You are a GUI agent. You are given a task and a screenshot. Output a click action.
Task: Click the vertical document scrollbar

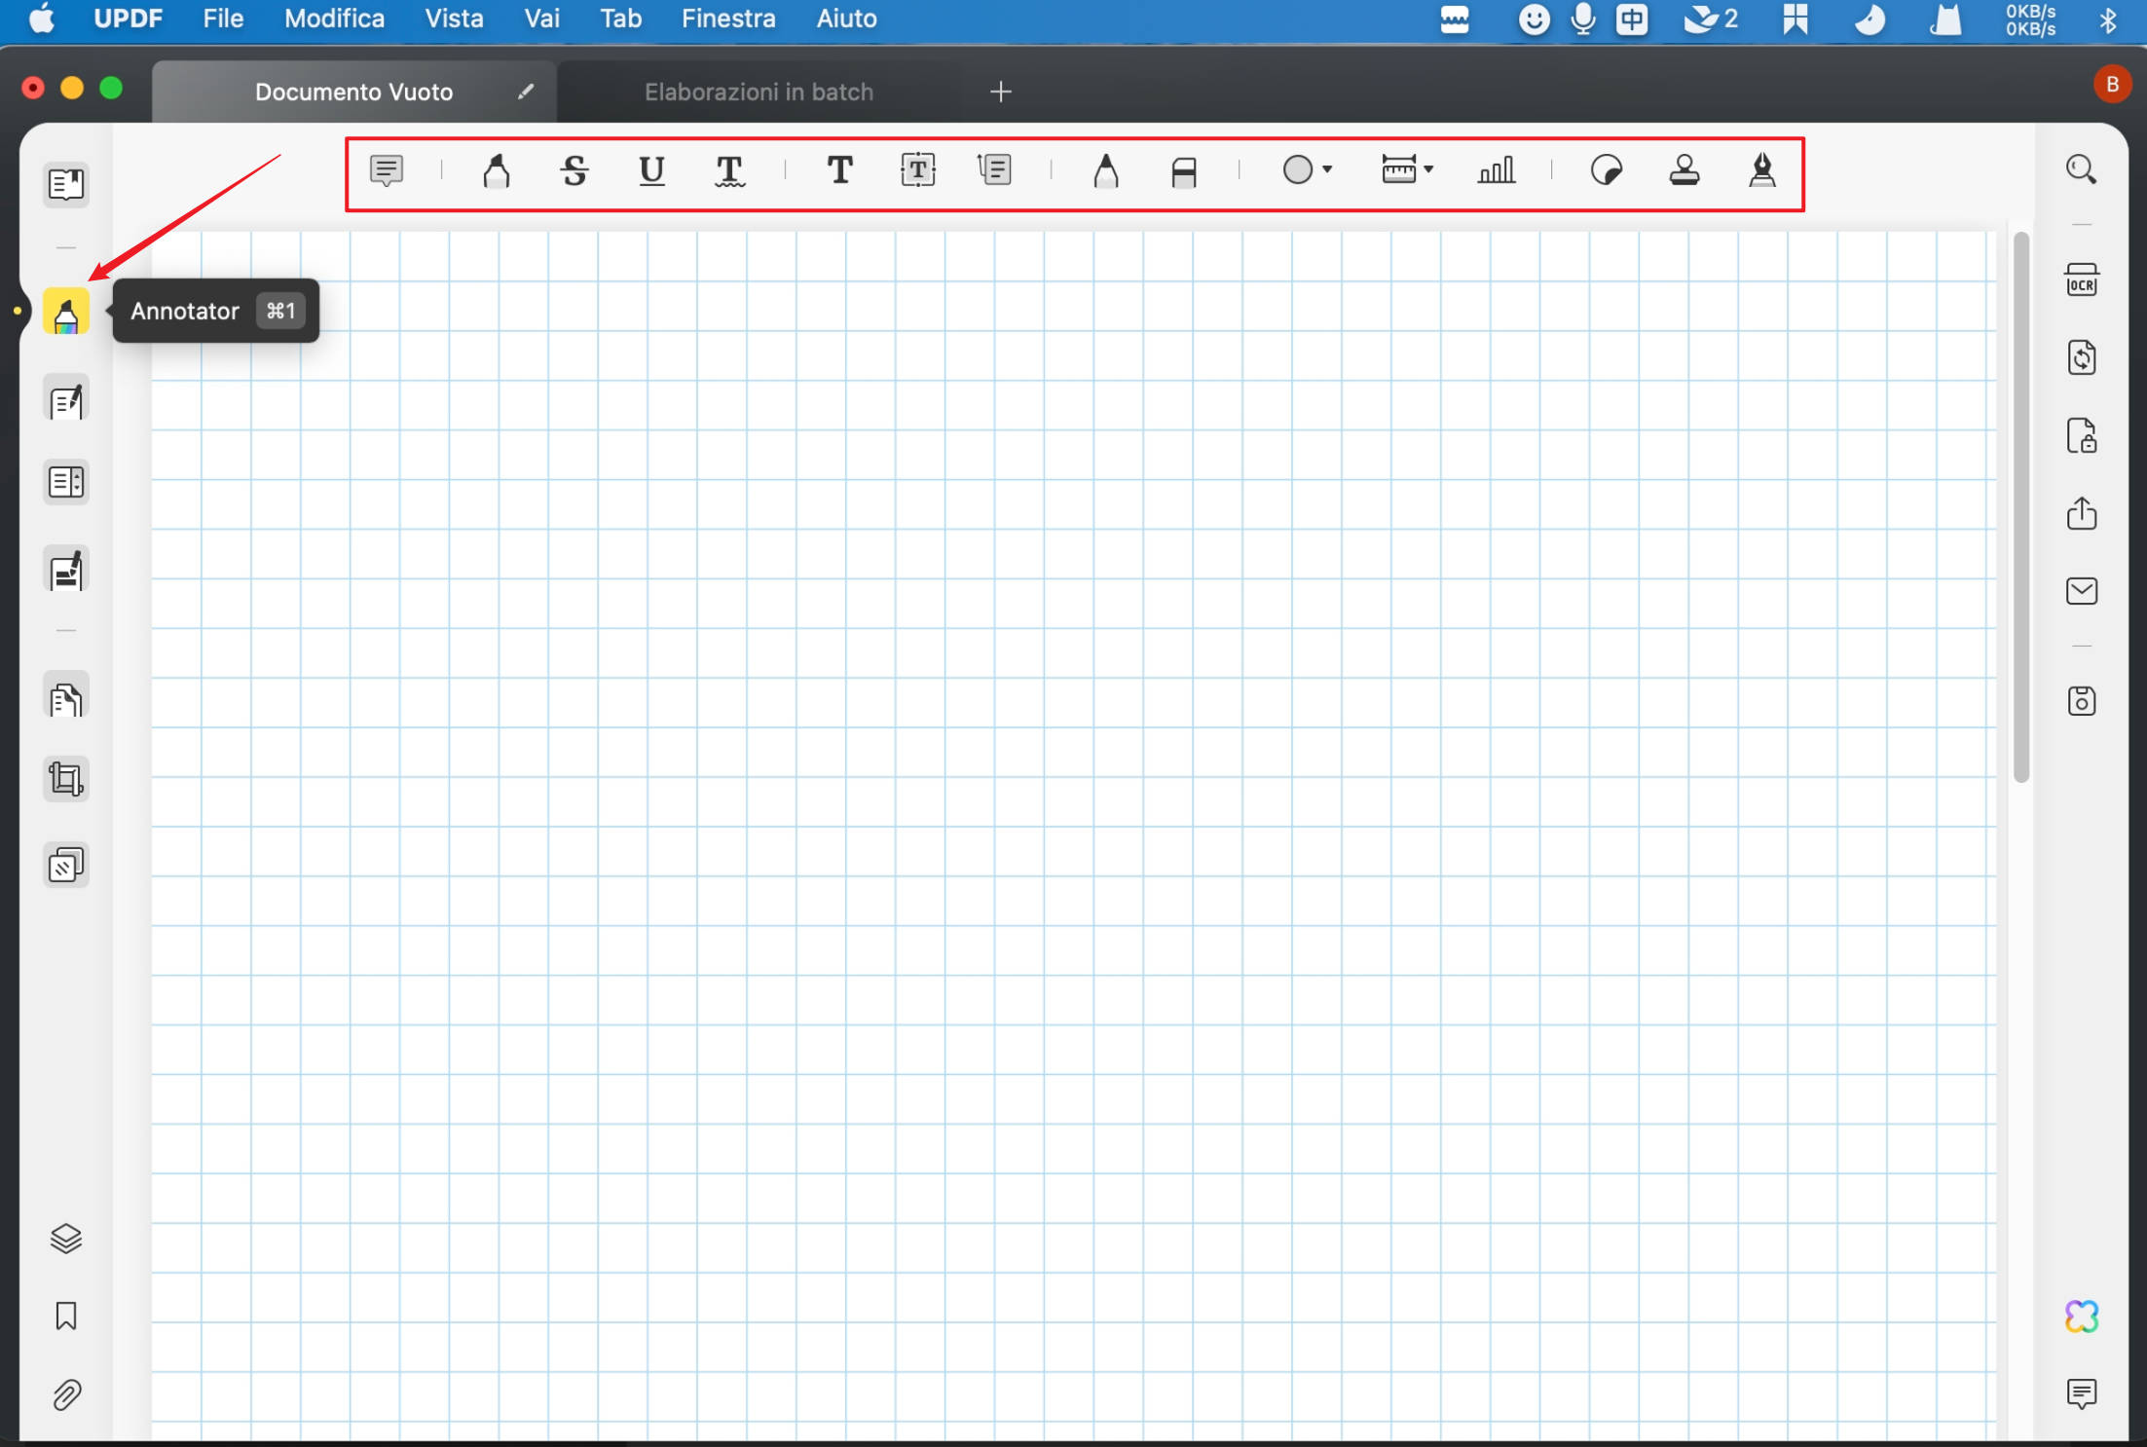[2021, 506]
